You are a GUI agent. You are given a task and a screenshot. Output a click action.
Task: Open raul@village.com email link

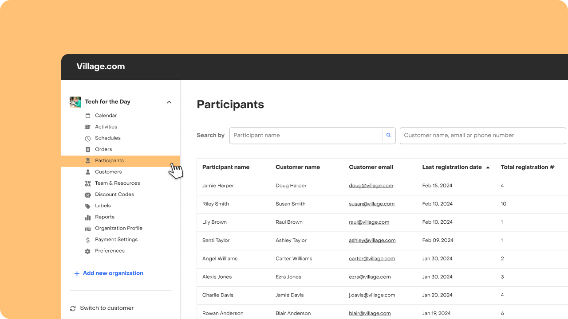tap(369, 222)
